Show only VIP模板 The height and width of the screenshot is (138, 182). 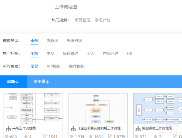(x=54, y=66)
